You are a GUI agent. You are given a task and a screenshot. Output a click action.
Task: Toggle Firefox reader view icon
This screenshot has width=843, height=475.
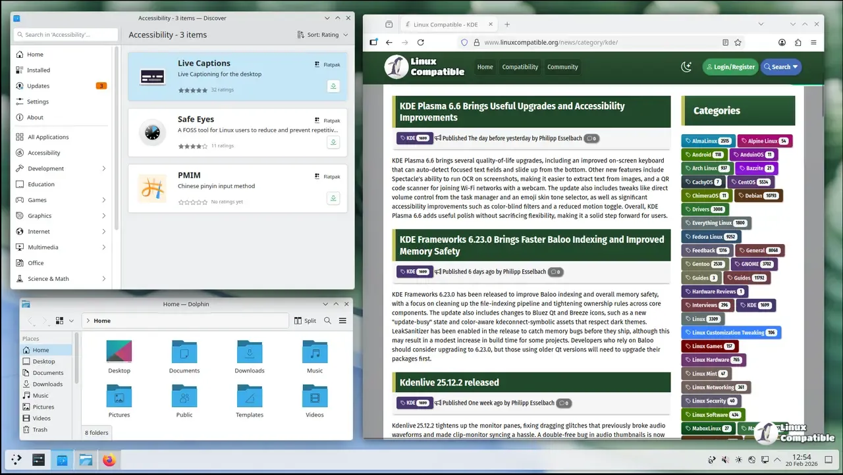click(x=725, y=42)
